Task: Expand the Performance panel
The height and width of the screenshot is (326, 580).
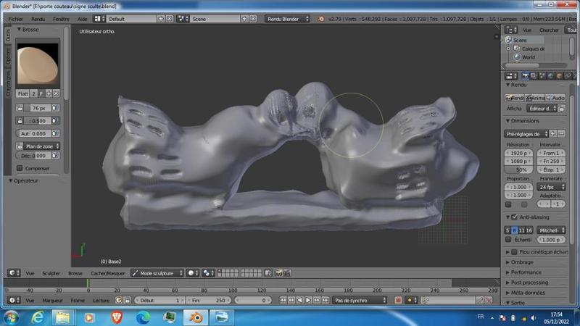Action: click(x=526, y=272)
